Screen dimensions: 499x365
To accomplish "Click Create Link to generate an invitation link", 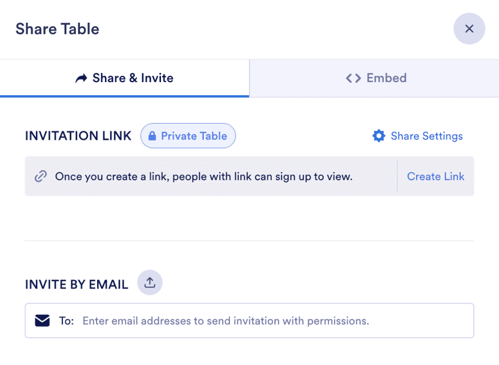I will (436, 176).
